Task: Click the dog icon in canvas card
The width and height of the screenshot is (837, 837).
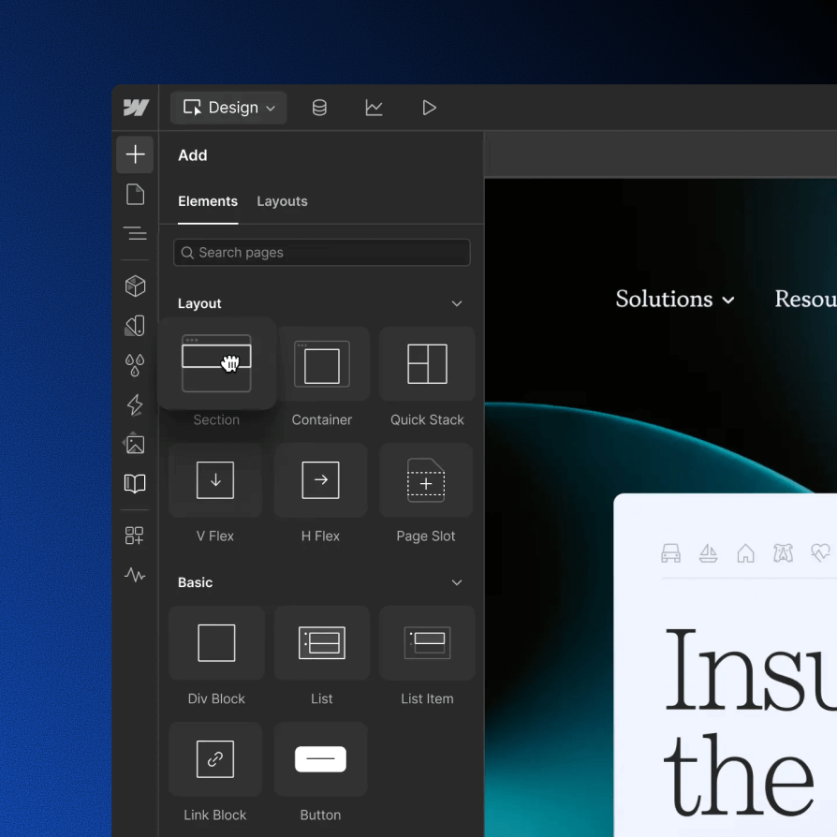Action: click(783, 553)
